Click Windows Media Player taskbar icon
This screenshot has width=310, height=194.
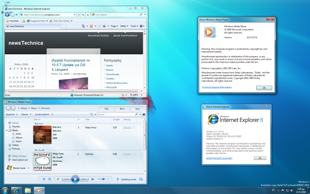[x=39, y=191]
